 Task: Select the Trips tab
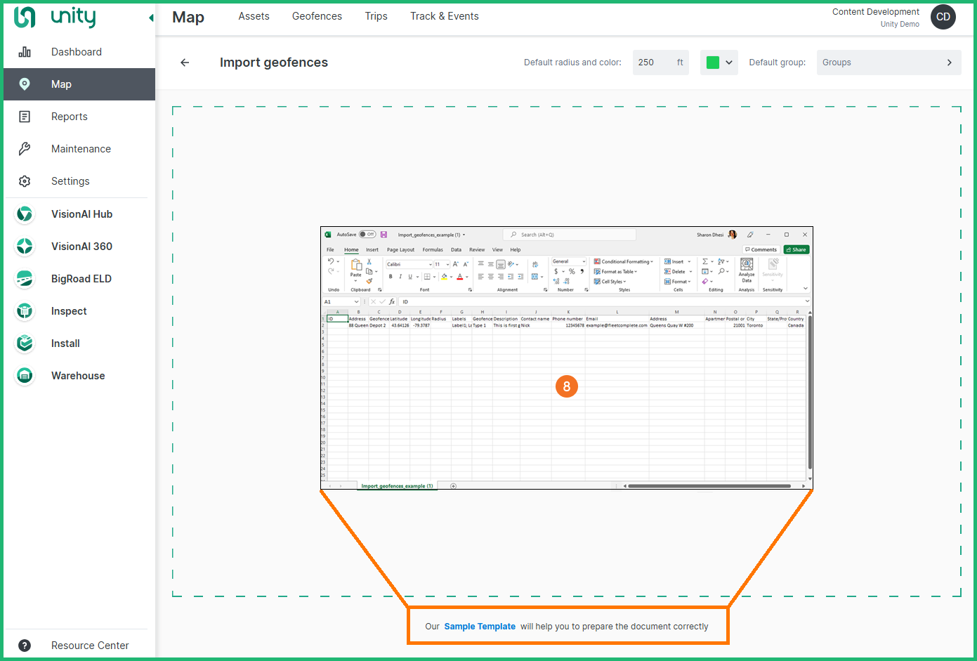pos(376,16)
